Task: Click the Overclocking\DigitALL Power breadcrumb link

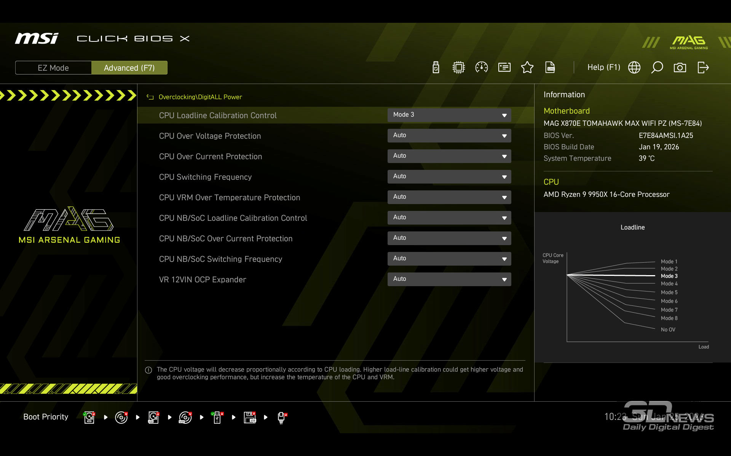Action: pyautogui.click(x=200, y=97)
